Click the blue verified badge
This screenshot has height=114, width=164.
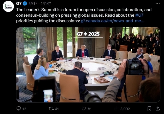coord(25,4)
